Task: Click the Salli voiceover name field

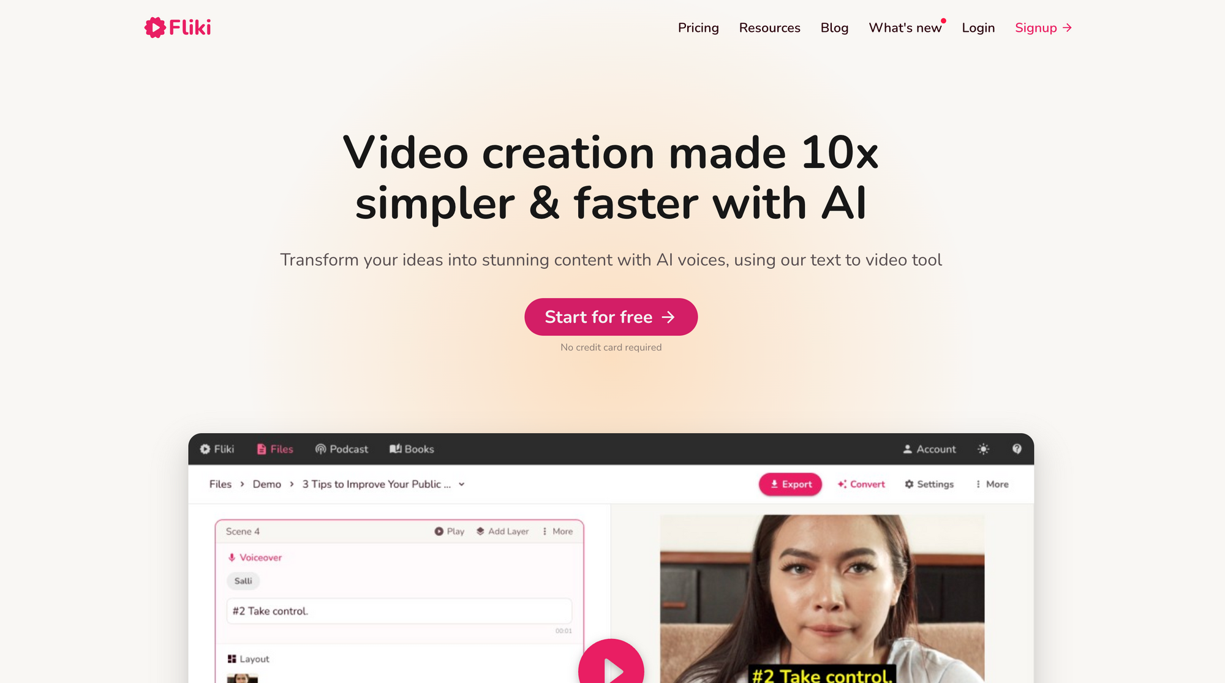Action: [x=242, y=581]
